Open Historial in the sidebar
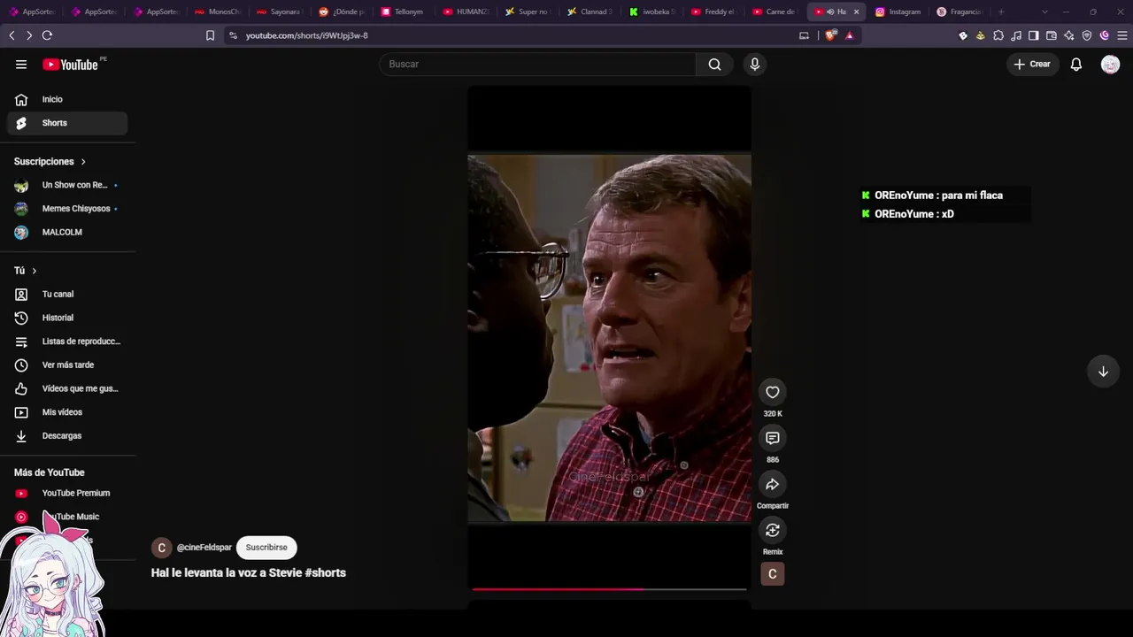The height and width of the screenshot is (637, 1133). tap(67, 318)
